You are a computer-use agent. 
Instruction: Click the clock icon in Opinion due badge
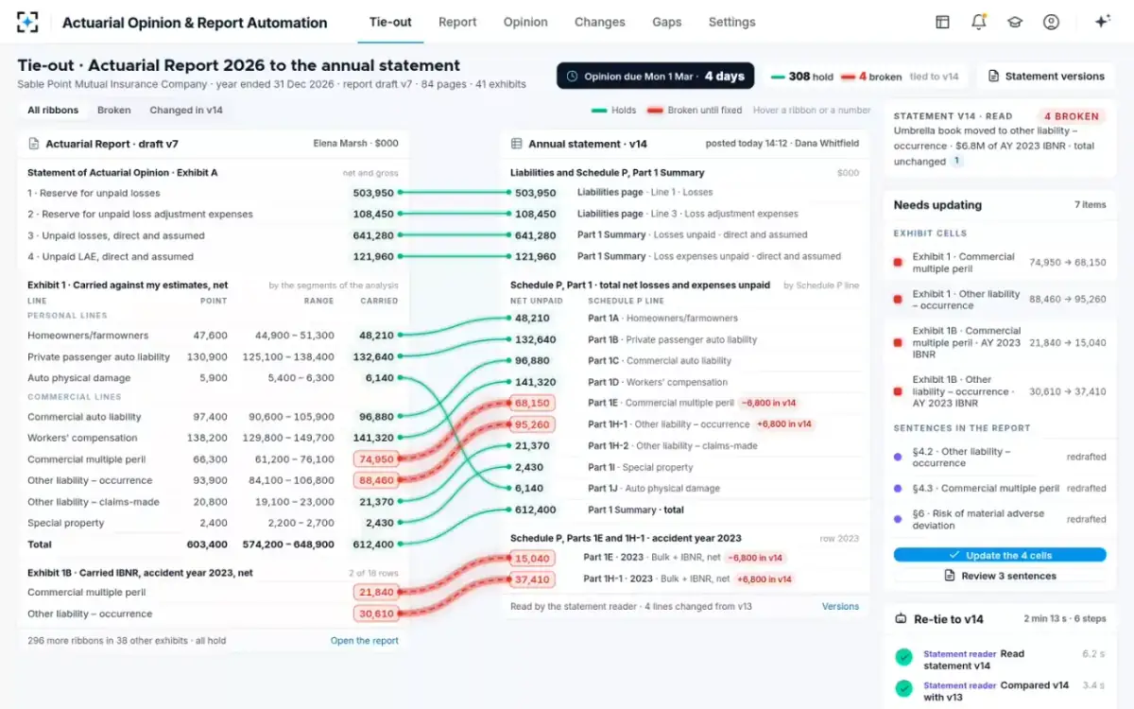(573, 77)
